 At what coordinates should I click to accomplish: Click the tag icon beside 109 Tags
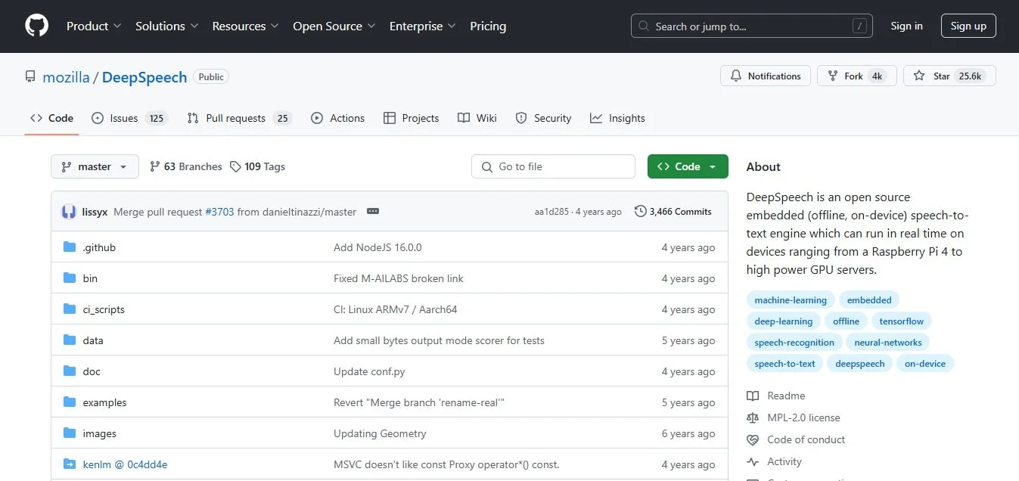[x=235, y=166]
